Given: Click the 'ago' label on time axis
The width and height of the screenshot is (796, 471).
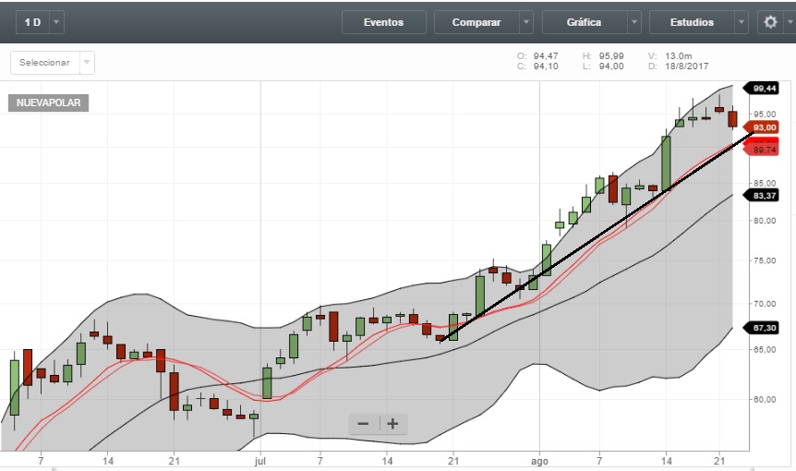Looking at the screenshot, I should [x=539, y=462].
